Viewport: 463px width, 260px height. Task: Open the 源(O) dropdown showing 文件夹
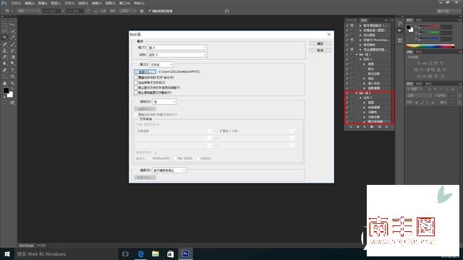pos(161,64)
